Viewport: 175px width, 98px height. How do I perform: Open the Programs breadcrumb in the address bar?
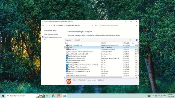[60, 25]
